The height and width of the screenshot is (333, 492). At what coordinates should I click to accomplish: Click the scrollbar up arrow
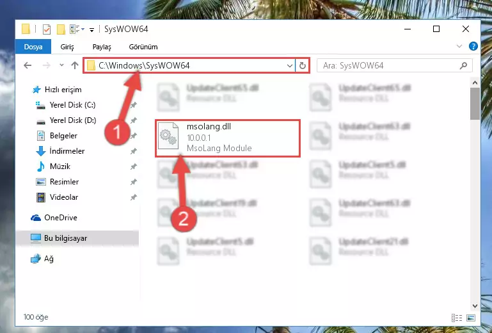tap(475, 83)
